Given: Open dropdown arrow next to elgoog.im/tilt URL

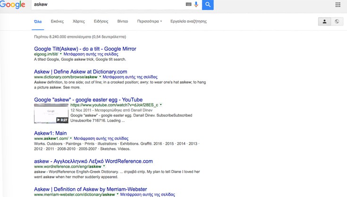Looking at the screenshot, I should point(61,55).
